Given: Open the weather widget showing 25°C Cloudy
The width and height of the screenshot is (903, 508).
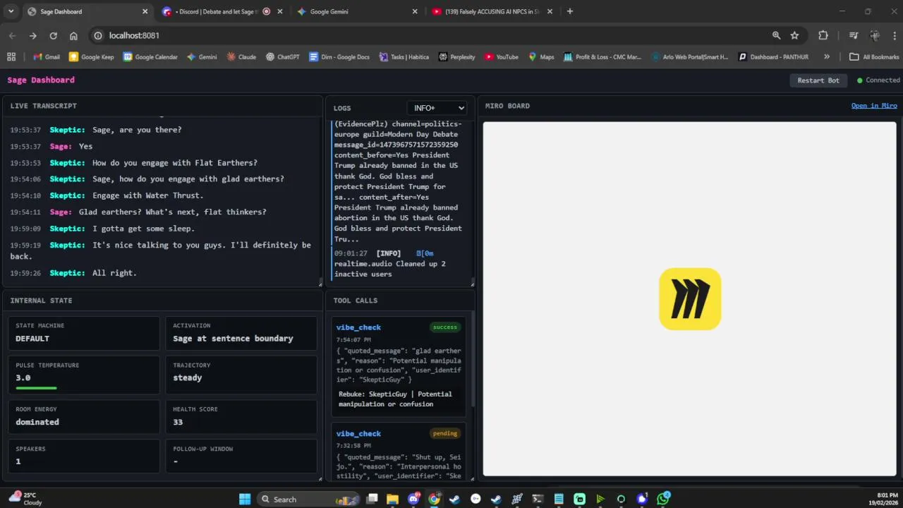Looking at the screenshot, I should [25, 499].
